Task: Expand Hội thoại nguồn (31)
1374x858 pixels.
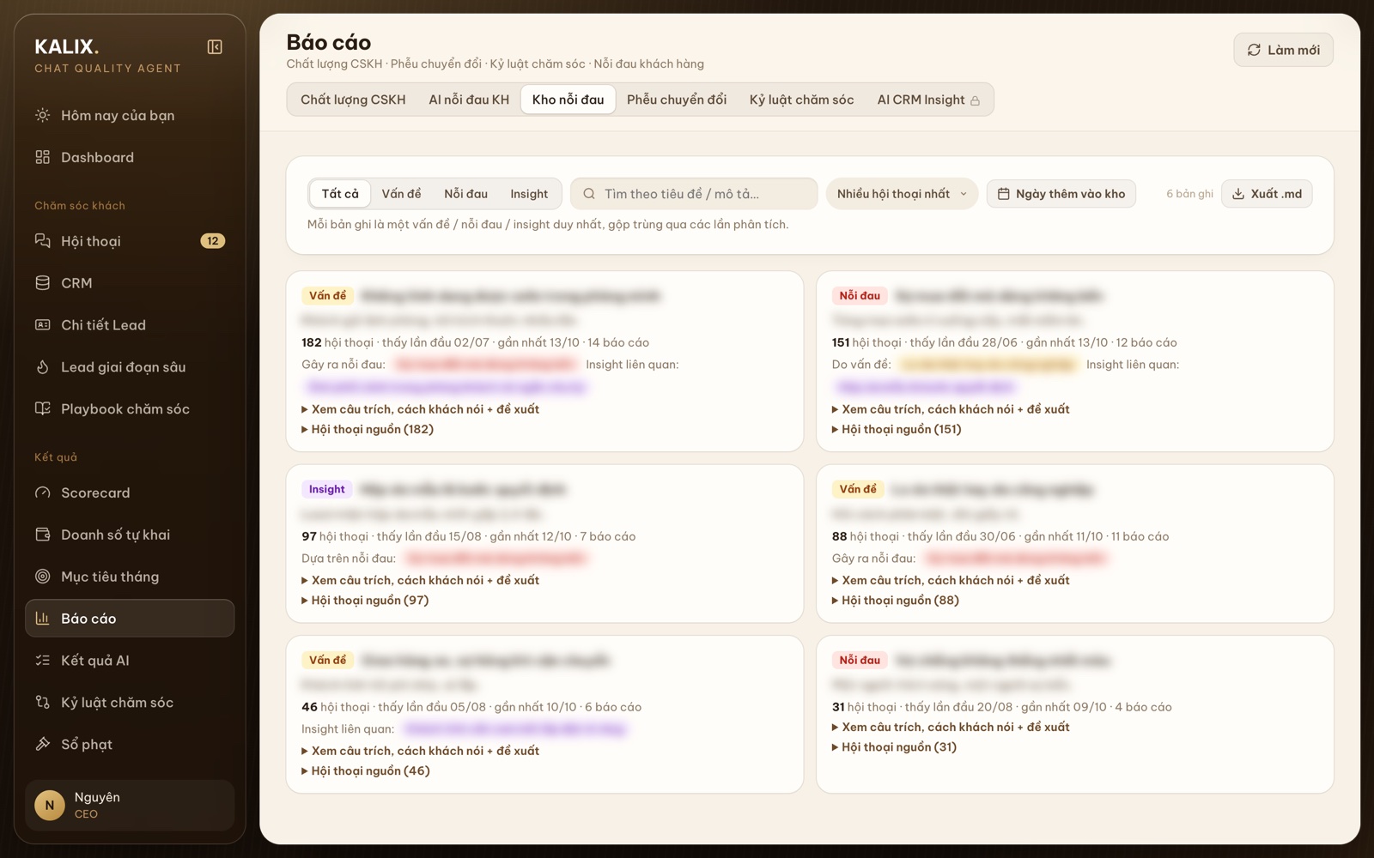Action: tap(894, 747)
